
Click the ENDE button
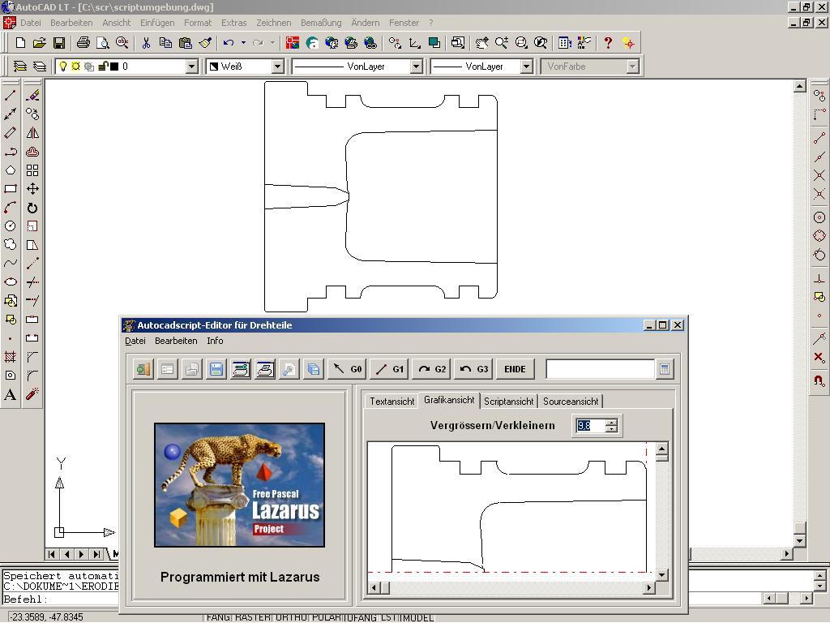coord(515,369)
